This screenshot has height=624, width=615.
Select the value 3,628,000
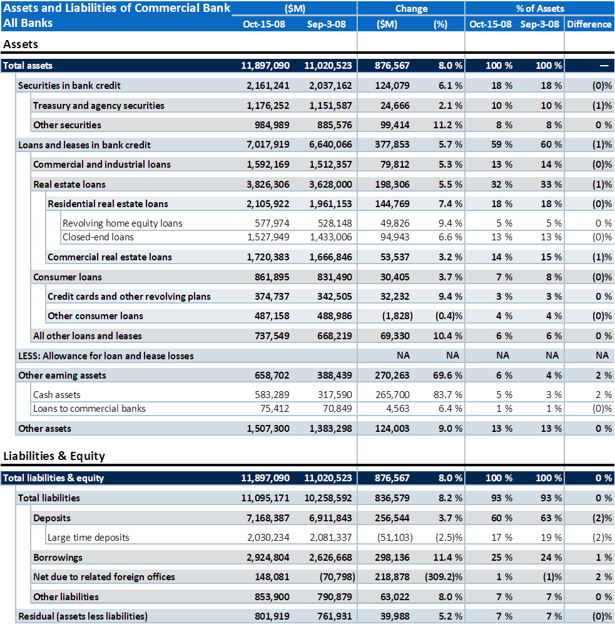click(330, 184)
